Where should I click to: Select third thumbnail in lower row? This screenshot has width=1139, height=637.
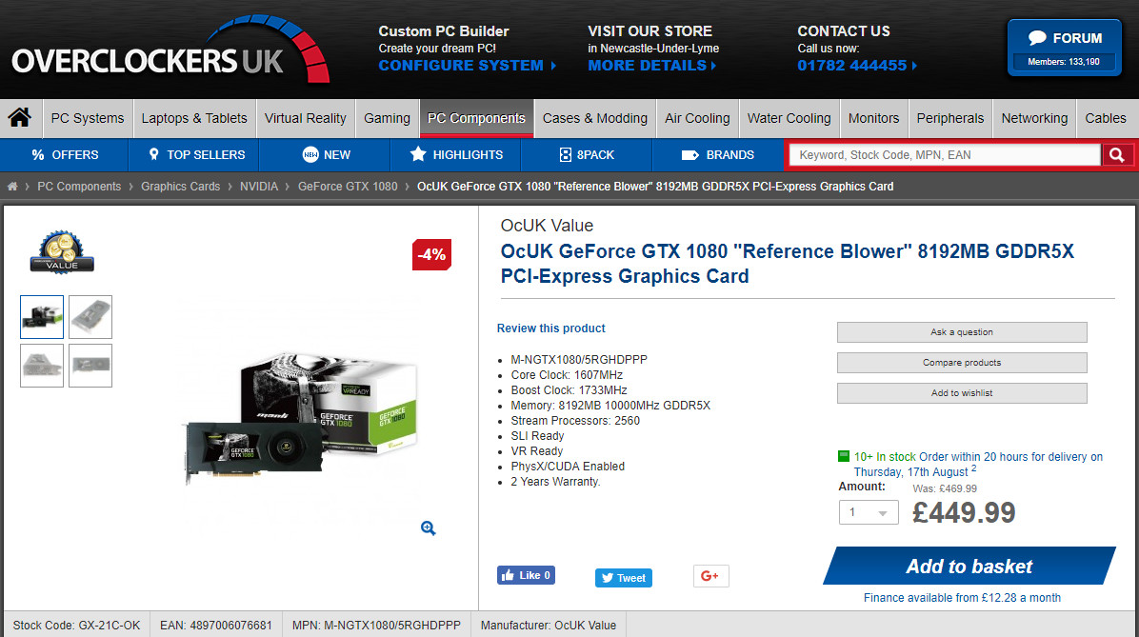pyautogui.click(x=42, y=366)
